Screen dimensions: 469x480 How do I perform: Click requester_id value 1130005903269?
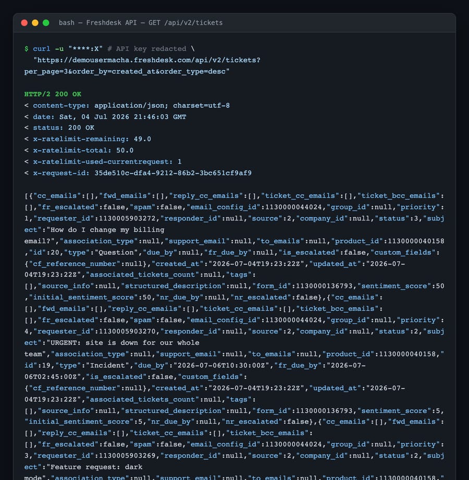click(x=127, y=456)
